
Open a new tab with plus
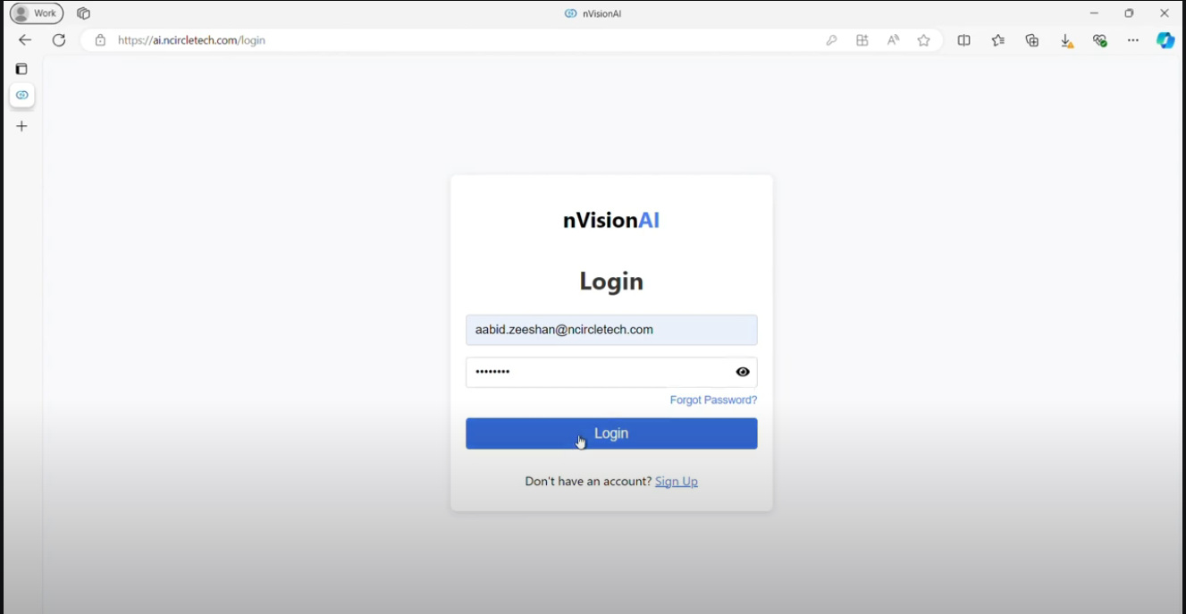click(22, 126)
